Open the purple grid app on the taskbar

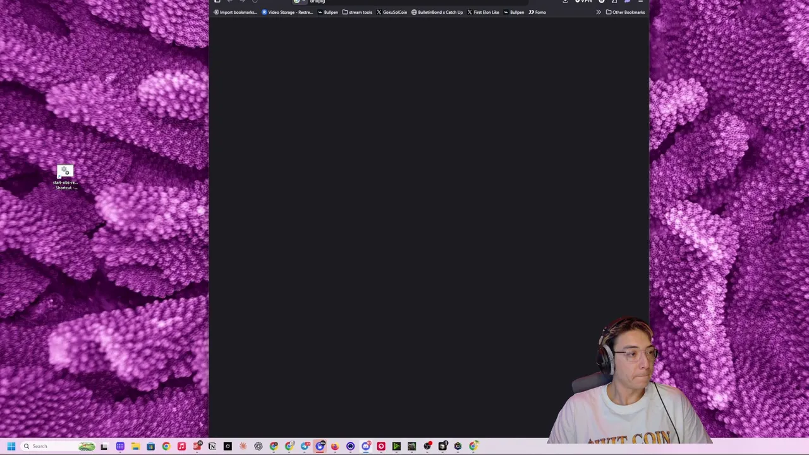pyautogui.click(x=120, y=446)
